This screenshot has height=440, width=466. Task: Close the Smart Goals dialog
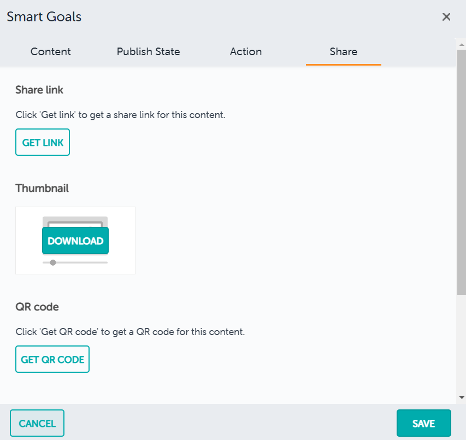coord(446,17)
